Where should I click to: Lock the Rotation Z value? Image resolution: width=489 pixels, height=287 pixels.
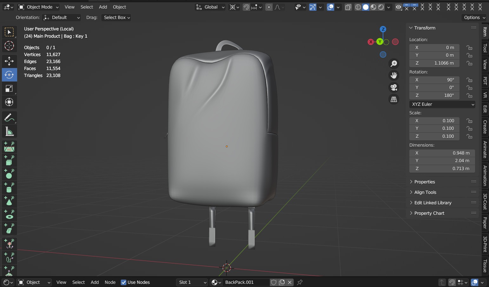469,95
